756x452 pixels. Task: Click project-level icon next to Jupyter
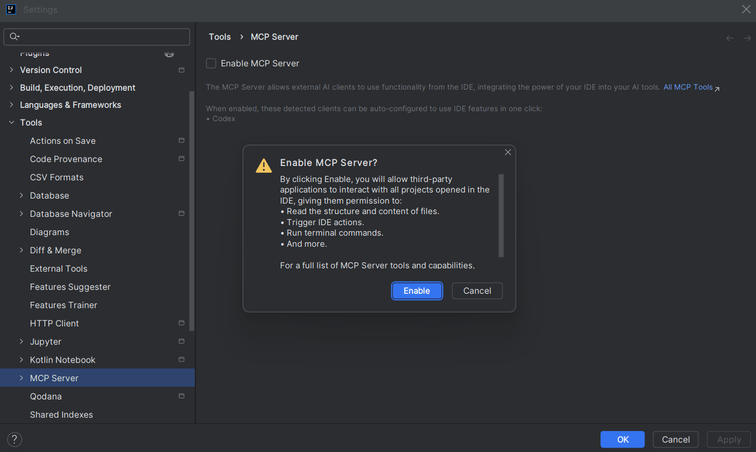click(182, 341)
